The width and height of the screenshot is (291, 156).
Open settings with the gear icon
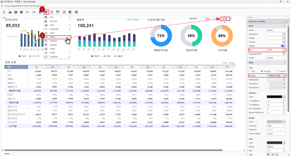[x=76, y=12]
